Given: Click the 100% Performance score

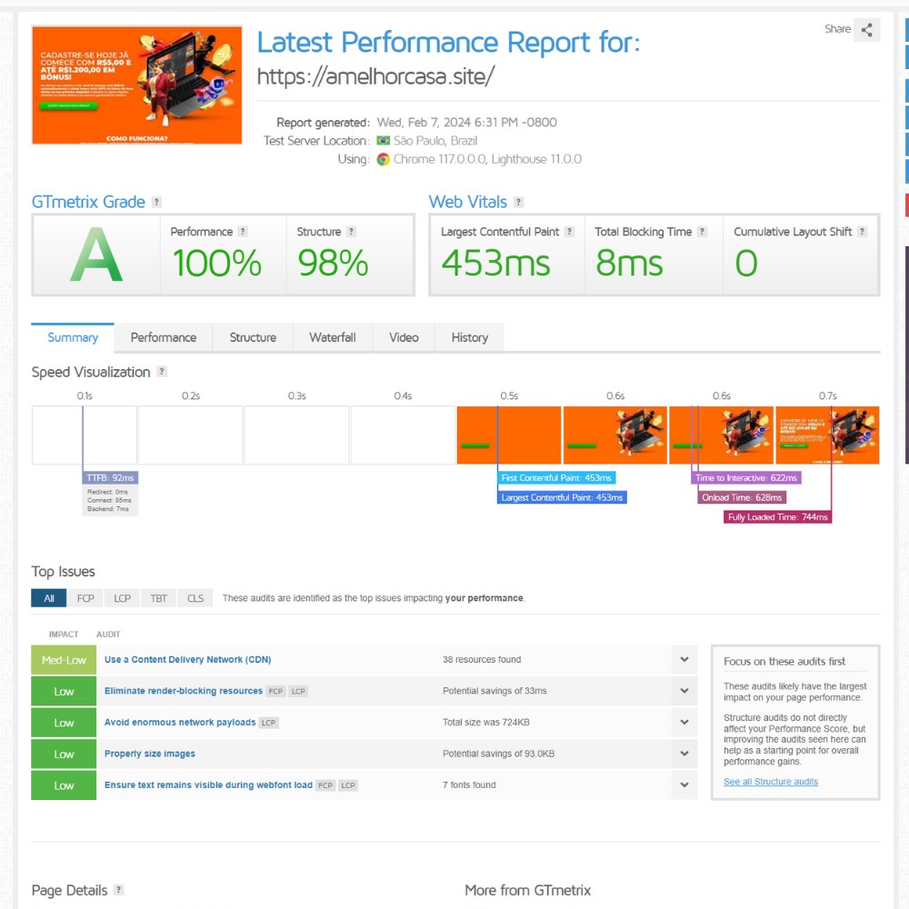Looking at the screenshot, I should point(217,264).
